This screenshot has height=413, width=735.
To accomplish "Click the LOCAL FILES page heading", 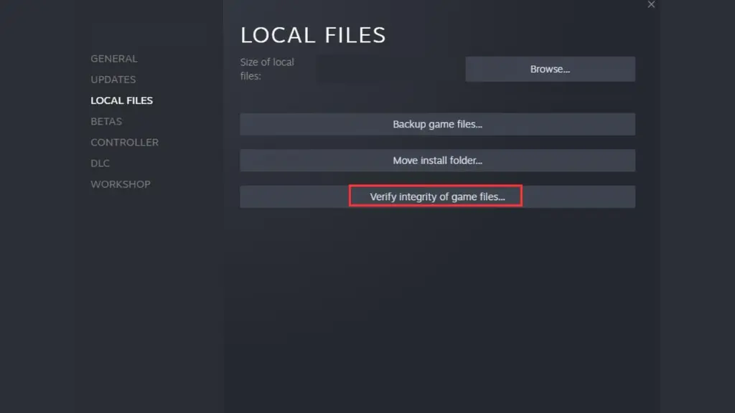I will click(x=313, y=35).
